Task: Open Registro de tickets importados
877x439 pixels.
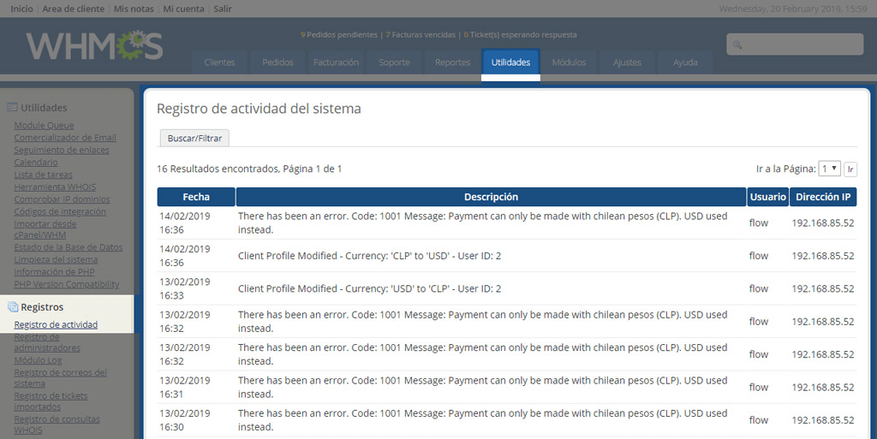Action: coord(51,401)
